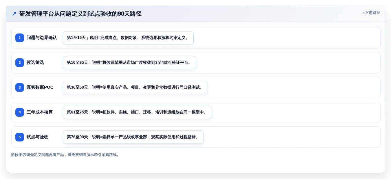Click the arrow icon beside the title
392x179 pixels.
point(14,14)
